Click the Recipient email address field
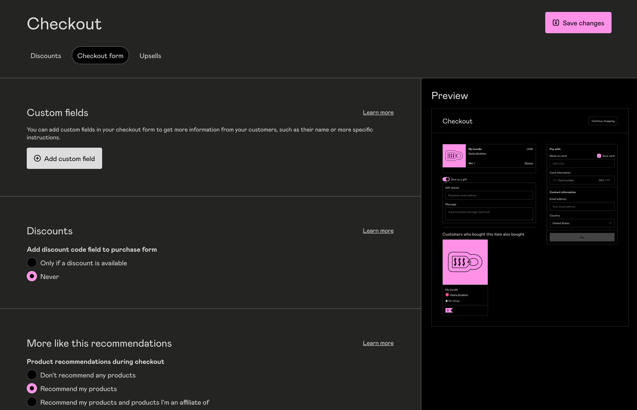This screenshot has height=410, width=637. [x=489, y=195]
